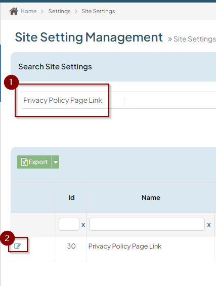The width and height of the screenshot is (216, 286).
Task: Open the Home breadcrumb link
Action: 28,11
